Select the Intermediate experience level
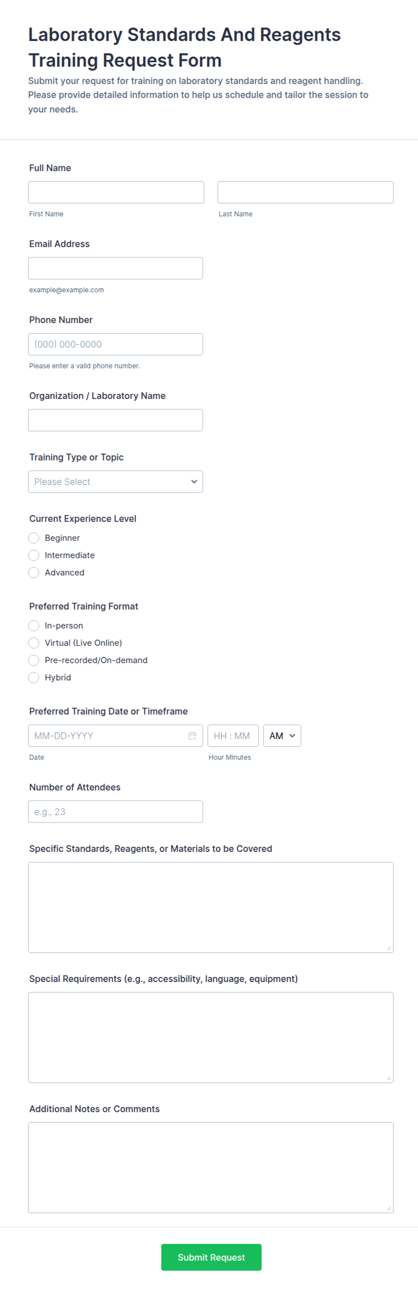Image resolution: width=418 pixels, height=1293 pixels. click(x=34, y=555)
